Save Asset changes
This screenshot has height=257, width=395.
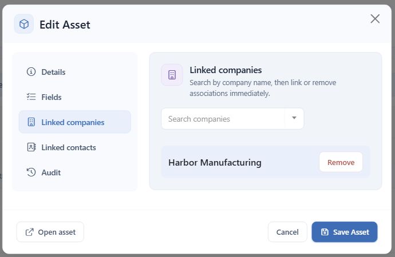point(345,232)
